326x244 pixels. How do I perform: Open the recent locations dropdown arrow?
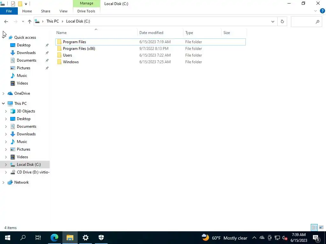23,21
